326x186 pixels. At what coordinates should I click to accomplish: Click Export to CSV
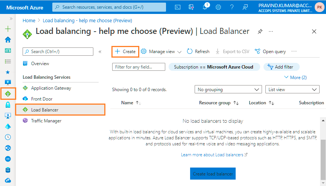click(232, 52)
